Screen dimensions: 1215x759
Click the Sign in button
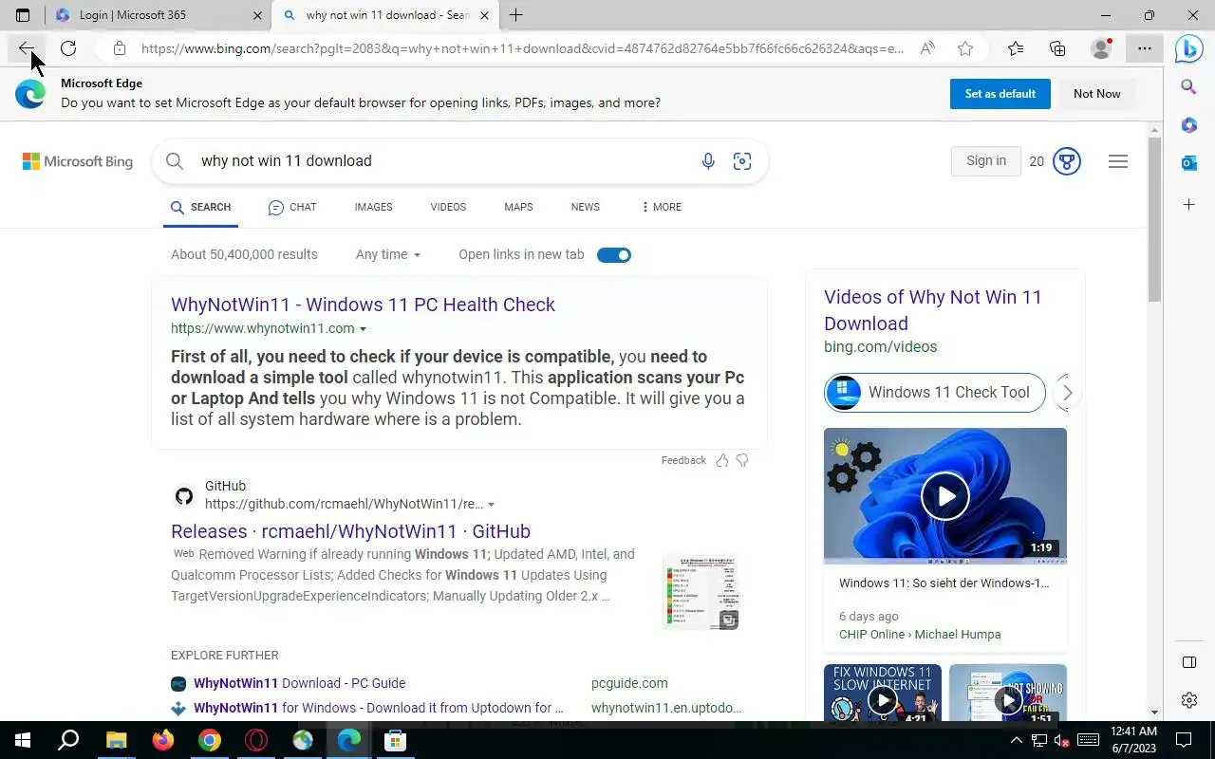pos(986,161)
